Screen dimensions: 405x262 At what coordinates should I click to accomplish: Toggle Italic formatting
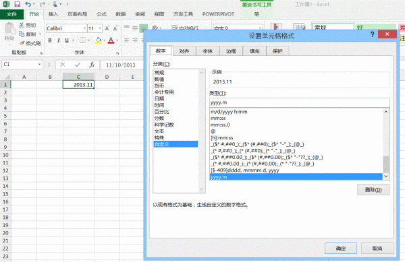coord(58,40)
